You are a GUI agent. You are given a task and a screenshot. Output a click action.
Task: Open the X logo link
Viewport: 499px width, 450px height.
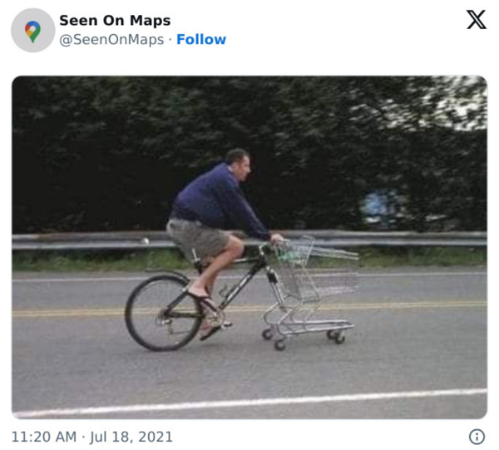coord(476,19)
